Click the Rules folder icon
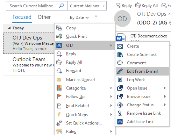The width and height of the screenshot is (171, 135). [59, 132]
